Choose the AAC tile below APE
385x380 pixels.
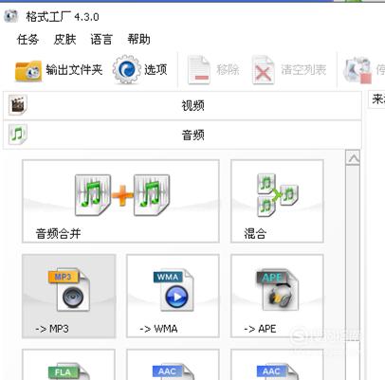pyautogui.click(x=277, y=365)
